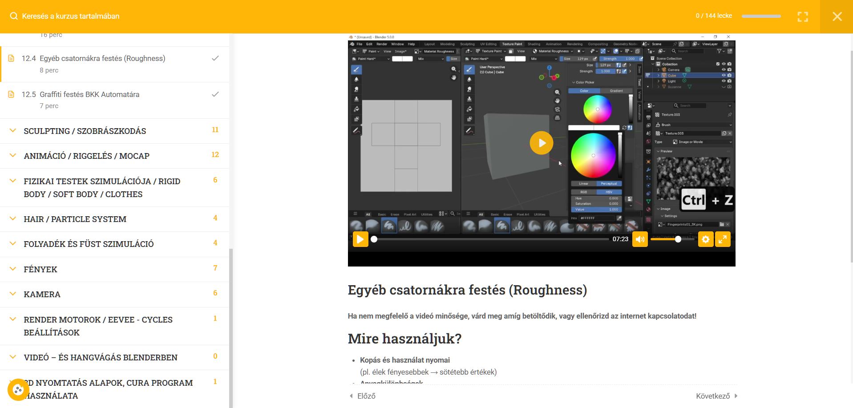Toggle completion checkmark for lesson 12.4
Viewport: 853px width, 408px height.
(215, 58)
